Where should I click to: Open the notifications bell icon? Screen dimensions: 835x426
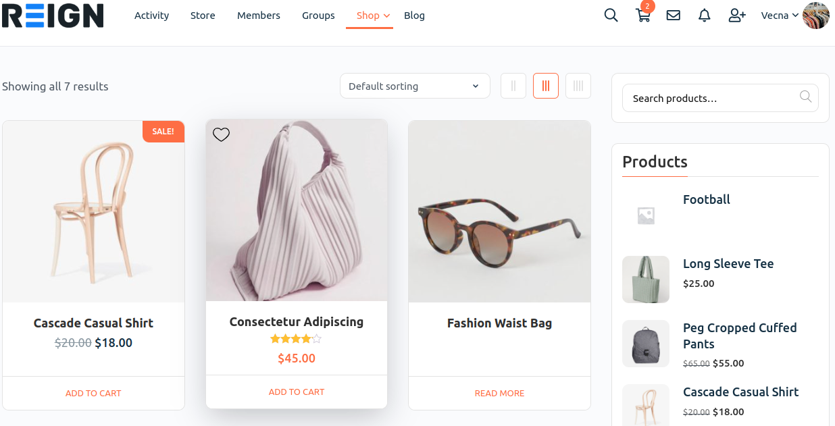(705, 15)
